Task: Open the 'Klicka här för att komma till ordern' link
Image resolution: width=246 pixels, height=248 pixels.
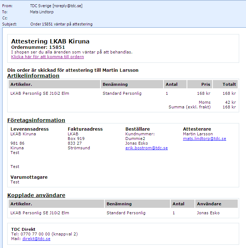Action: (48, 57)
